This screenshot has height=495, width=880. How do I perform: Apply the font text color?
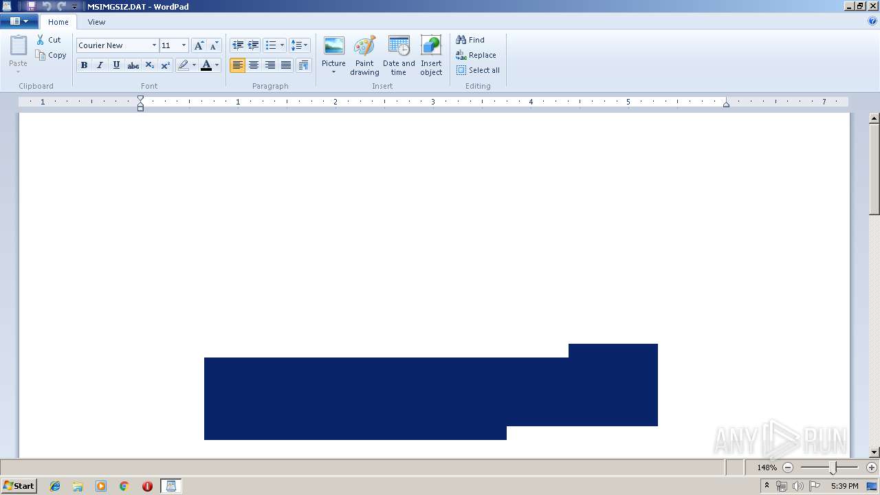pyautogui.click(x=206, y=65)
